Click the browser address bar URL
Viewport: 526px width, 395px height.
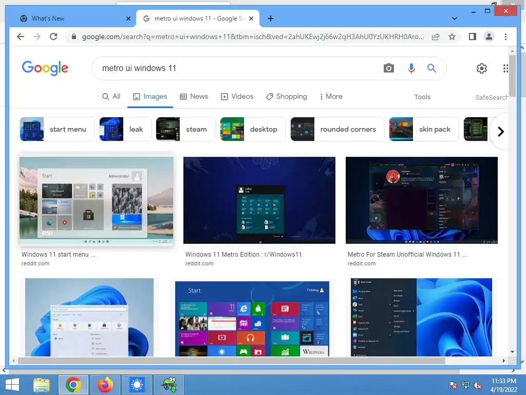(x=253, y=37)
